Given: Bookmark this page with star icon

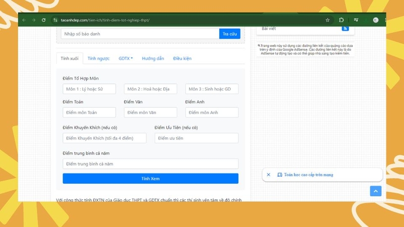Looking at the screenshot, I should point(327,20).
